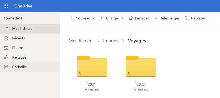Click the Partager share arrow icon
The image size is (220, 98).
point(131,18)
